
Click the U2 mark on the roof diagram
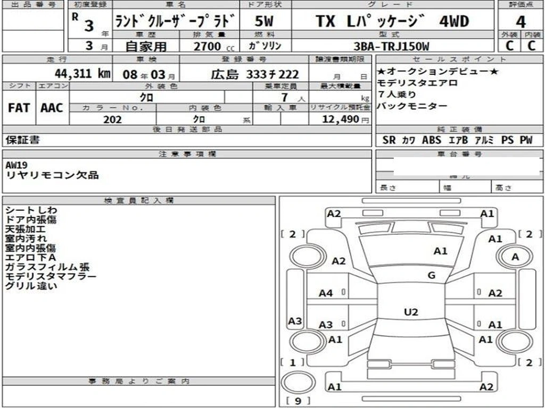click(411, 312)
